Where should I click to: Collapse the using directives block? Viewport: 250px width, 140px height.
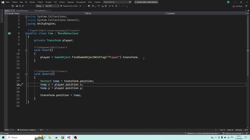(26, 16)
